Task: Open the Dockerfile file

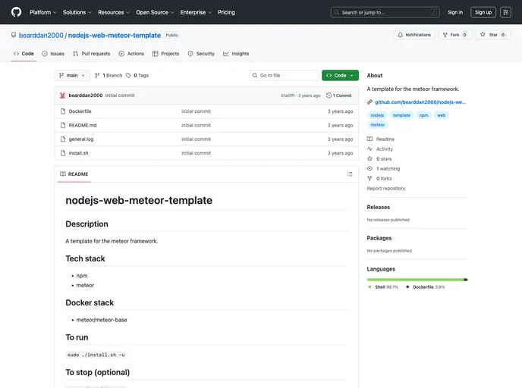Action: (80, 111)
